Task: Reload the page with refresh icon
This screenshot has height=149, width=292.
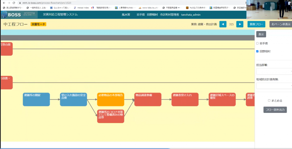Action: pyautogui.click(x=14, y=3)
